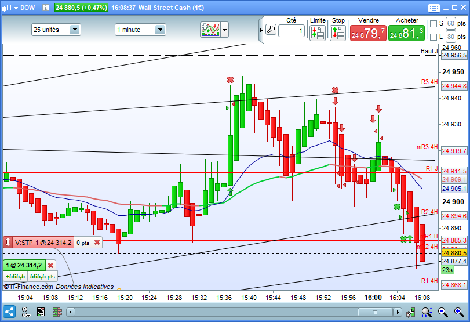This screenshot has width=470, height=322.
Task: Cancel the V:STP order with red X
Action: pyautogui.click(x=97, y=243)
